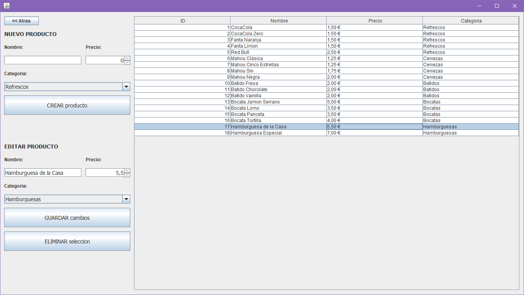Click the 5,00 € price cell
Screen dimensions: 524x295
pos(375,102)
